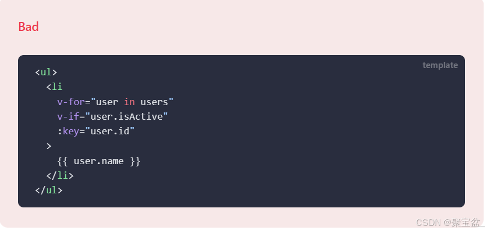Click the word "name" inside the mustache braces
Viewport: 487px width, 231px height.
(x=113, y=161)
